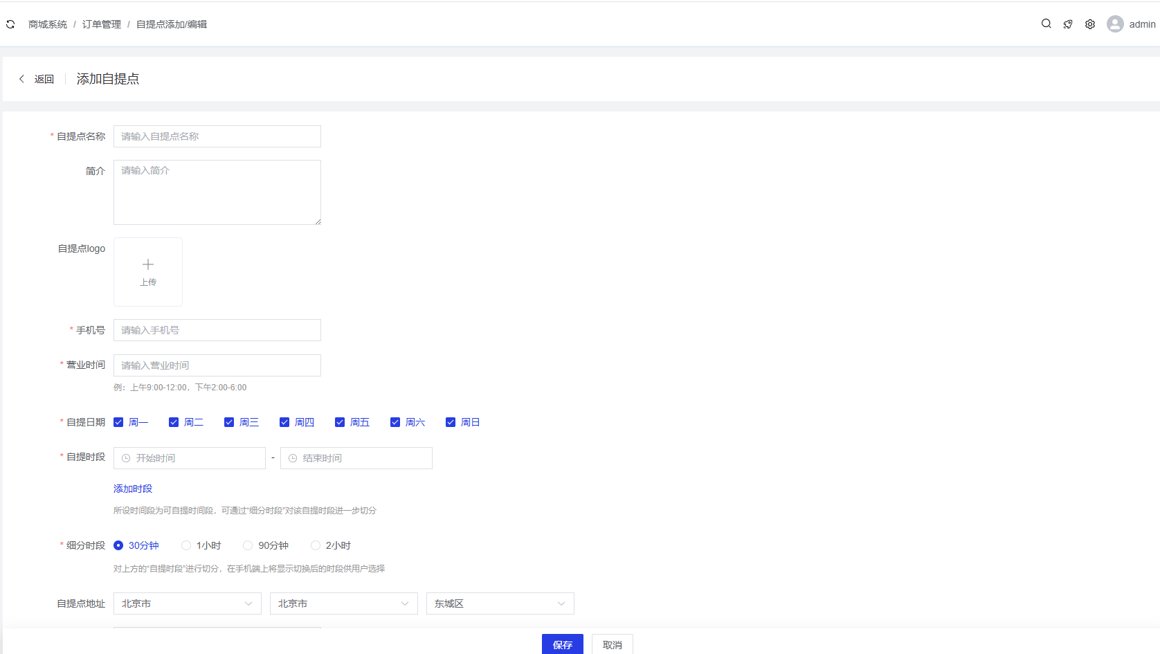
Task: Expand the first 北京市 province dropdown
Action: click(x=187, y=603)
